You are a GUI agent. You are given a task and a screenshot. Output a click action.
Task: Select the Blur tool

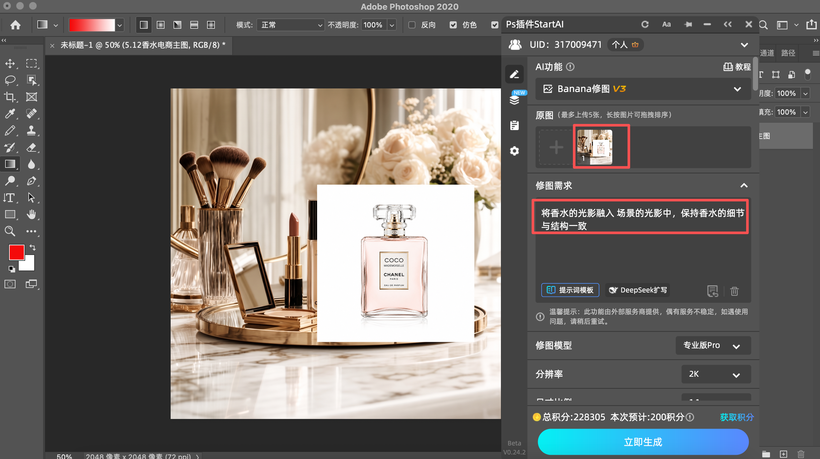click(x=31, y=164)
